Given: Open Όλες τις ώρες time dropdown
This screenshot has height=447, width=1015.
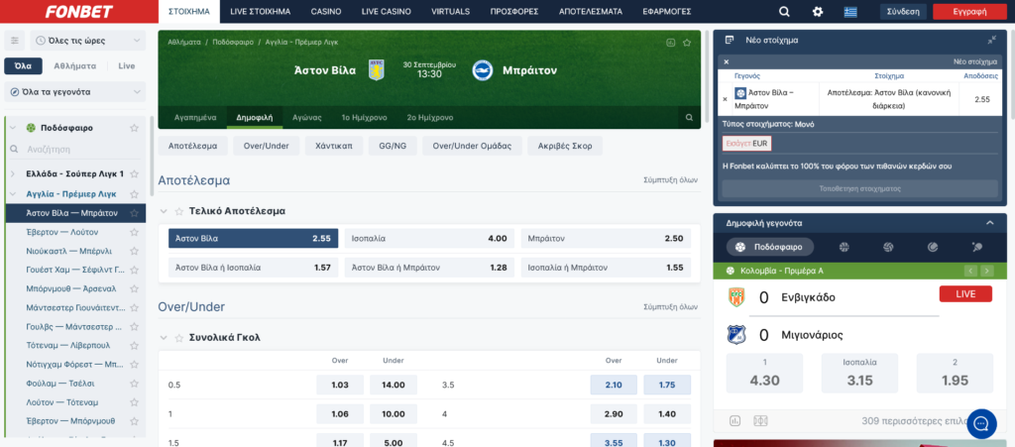Looking at the screenshot, I should click(x=88, y=40).
